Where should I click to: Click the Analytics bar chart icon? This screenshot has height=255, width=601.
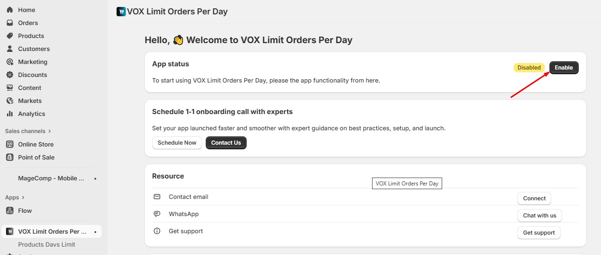pyautogui.click(x=10, y=114)
